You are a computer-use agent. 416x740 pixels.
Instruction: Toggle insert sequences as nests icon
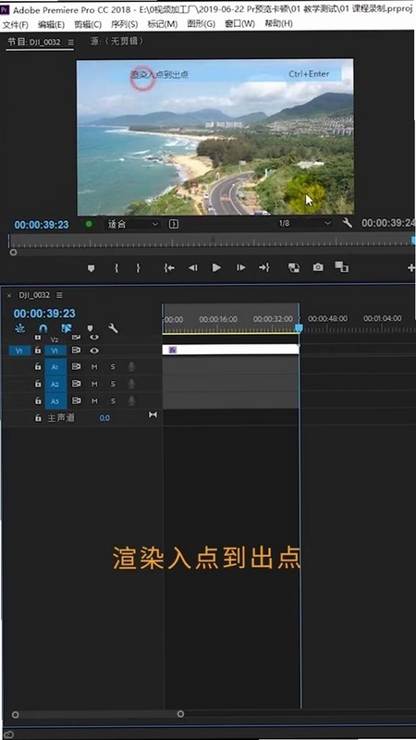pos(19,328)
